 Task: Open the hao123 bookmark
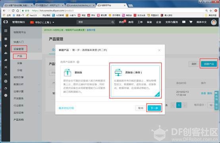pyautogui.click(x=31, y=15)
